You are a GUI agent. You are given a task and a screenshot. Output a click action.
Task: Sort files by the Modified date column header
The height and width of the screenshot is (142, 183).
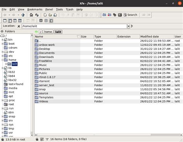click(157, 37)
